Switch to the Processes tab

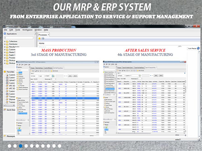(x=43, y=34)
